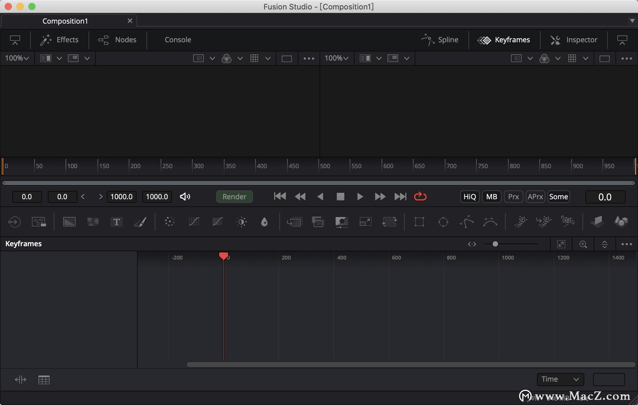The height and width of the screenshot is (405, 638).
Task: Open left viewer options ellipsis menu
Action: point(309,59)
